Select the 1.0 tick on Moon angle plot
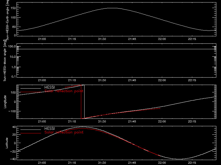 pos(14,67)
